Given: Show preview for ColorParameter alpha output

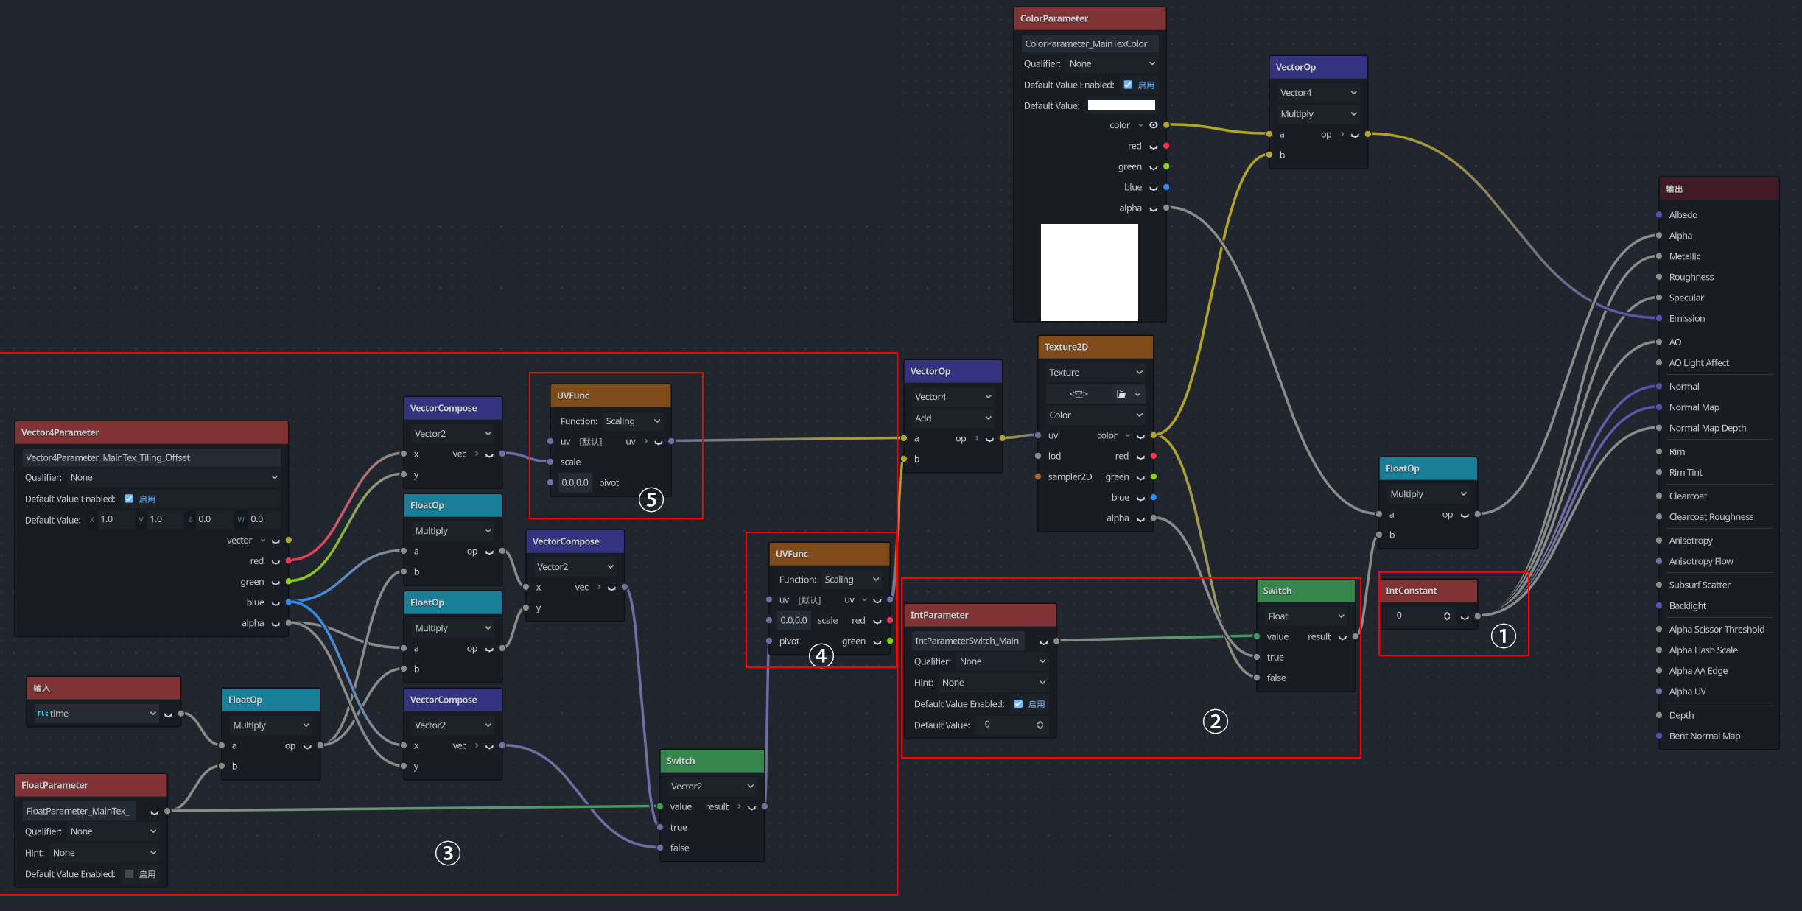Looking at the screenshot, I should pos(1153,208).
